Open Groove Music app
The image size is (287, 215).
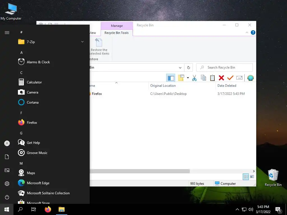pyautogui.click(x=51, y=153)
